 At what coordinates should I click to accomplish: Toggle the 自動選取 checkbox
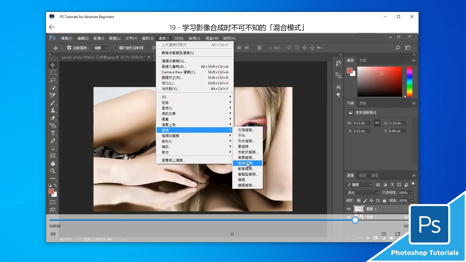click(69, 48)
